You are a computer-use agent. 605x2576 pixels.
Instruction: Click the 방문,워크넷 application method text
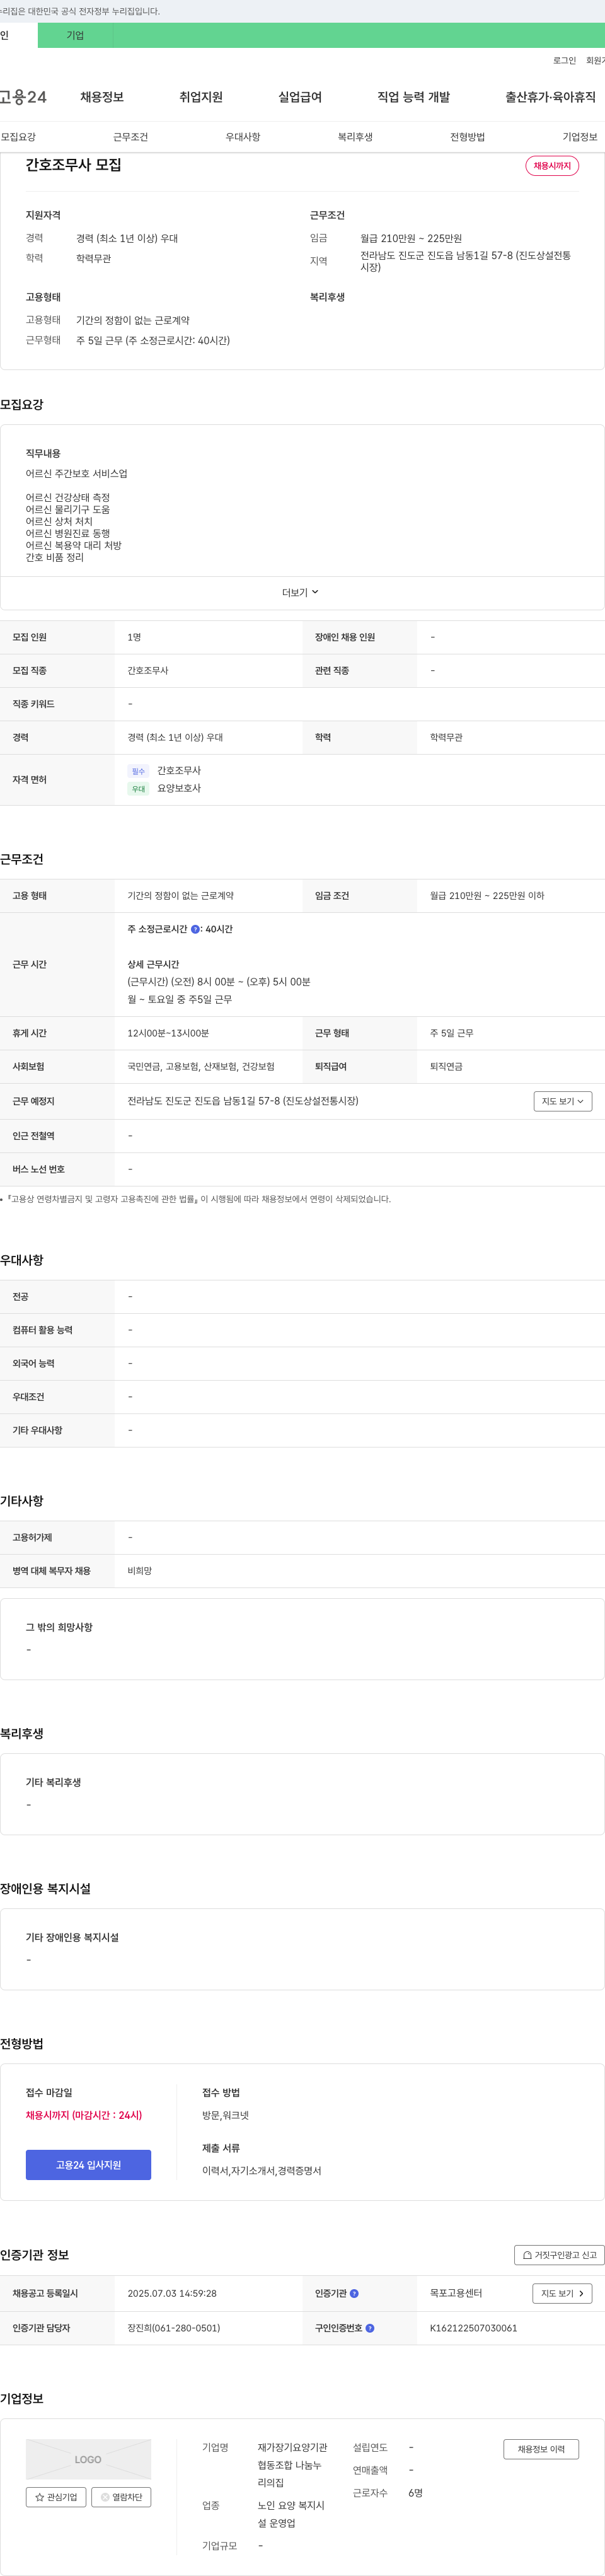click(x=225, y=2115)
